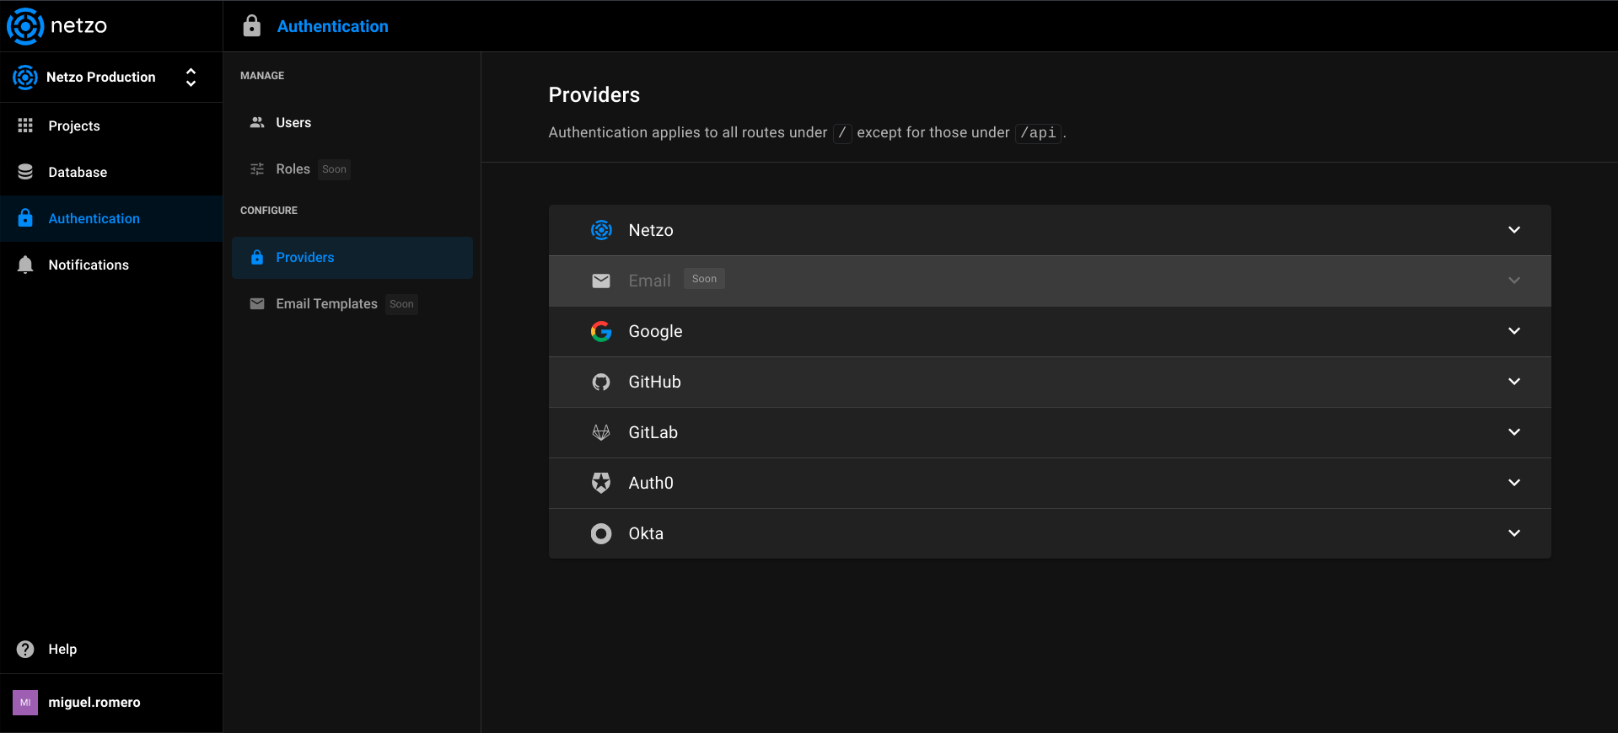This screenshot has height=733, width=1618.
Task: Click the Netzo provider label
Action: click(651, 230)
